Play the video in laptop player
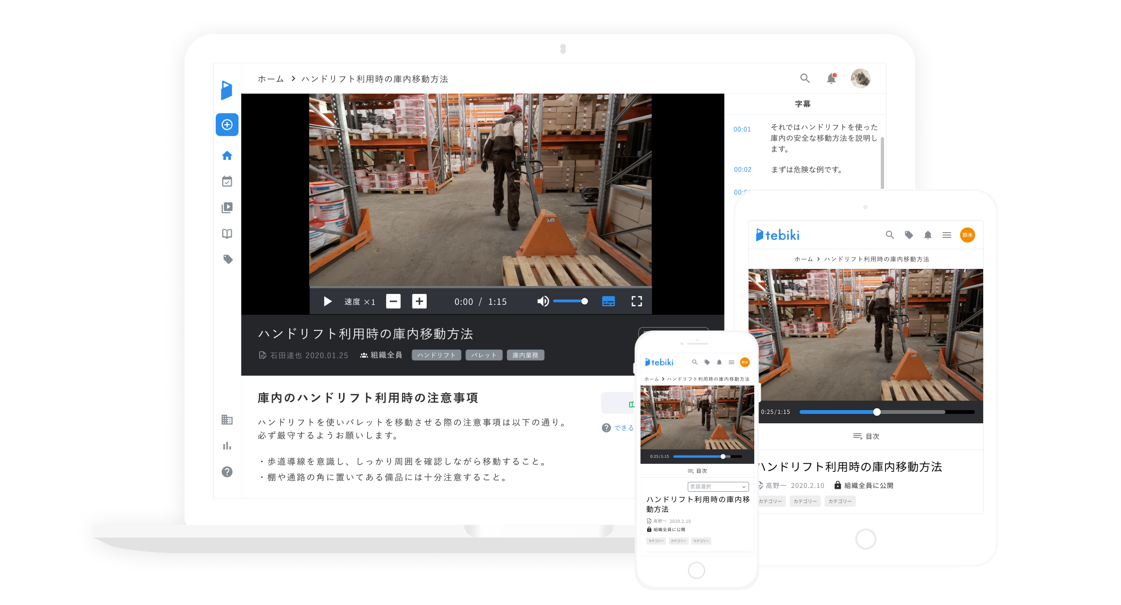This screenshot has height=605, width=1121. pyautogui.click(x=328, y=302)
